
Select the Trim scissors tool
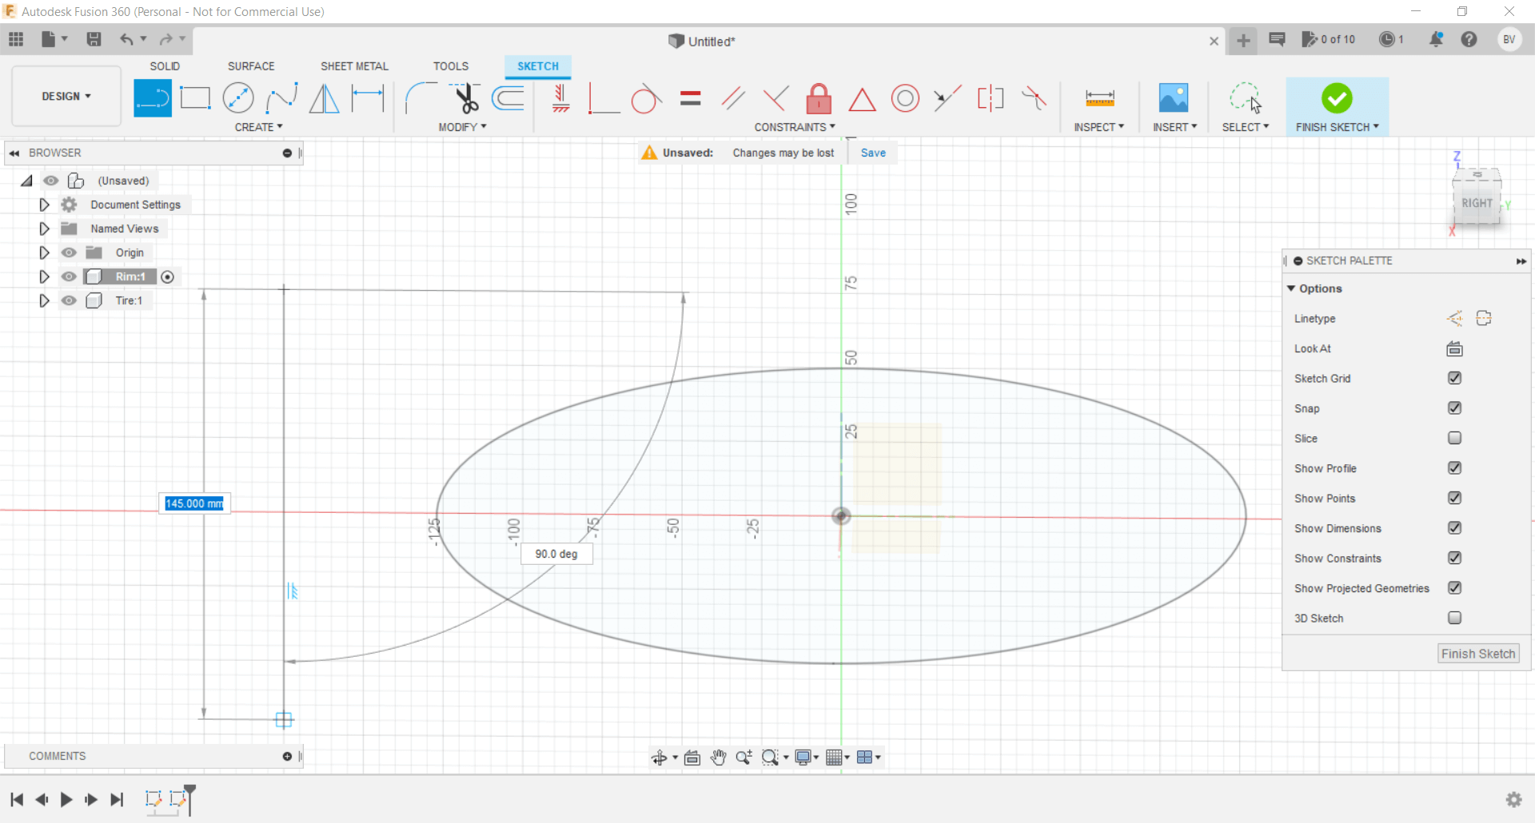[x=466, y=98]
